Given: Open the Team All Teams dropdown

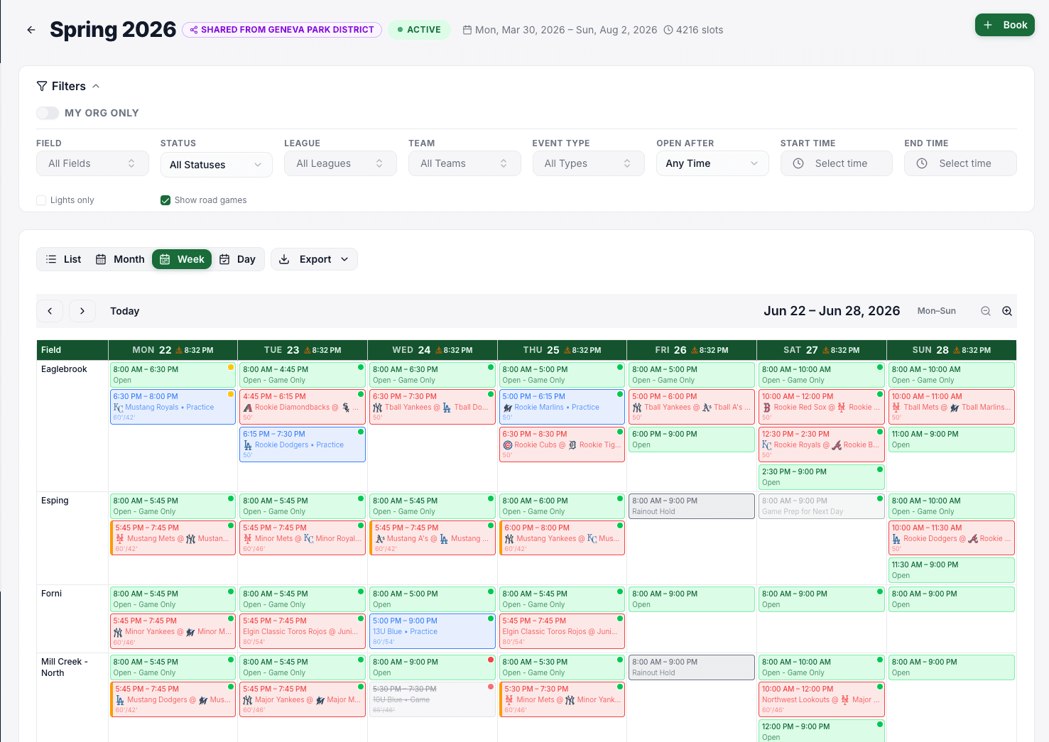Looking at the screenshot, I should [464, 163].
